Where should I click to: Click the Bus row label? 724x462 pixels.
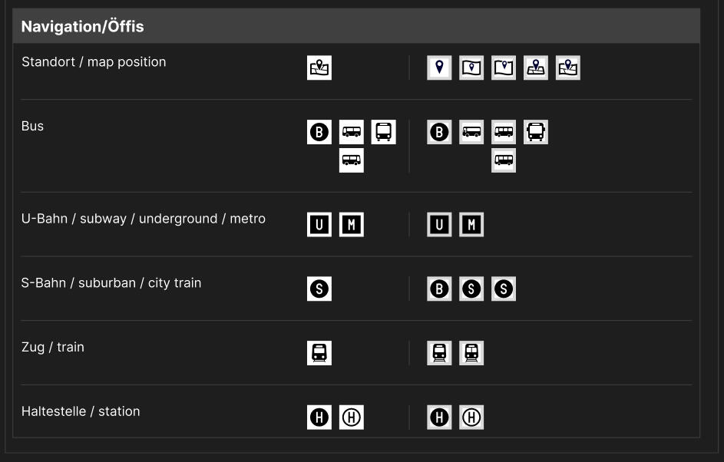click(x=32, y=126)
